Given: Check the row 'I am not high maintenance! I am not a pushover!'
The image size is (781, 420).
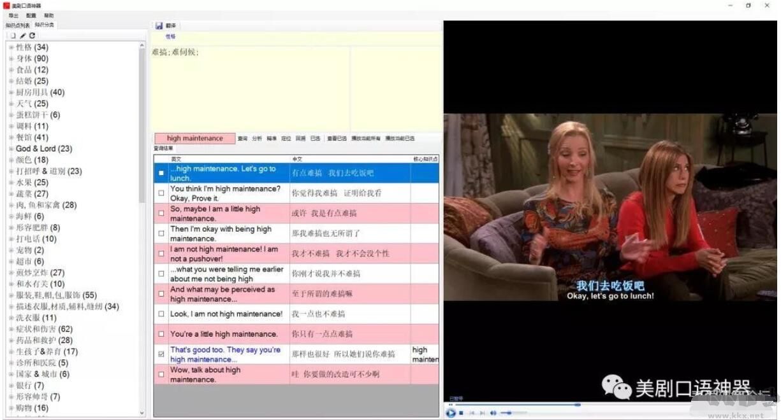Looking at the screenshot, I should pos(161,253).
